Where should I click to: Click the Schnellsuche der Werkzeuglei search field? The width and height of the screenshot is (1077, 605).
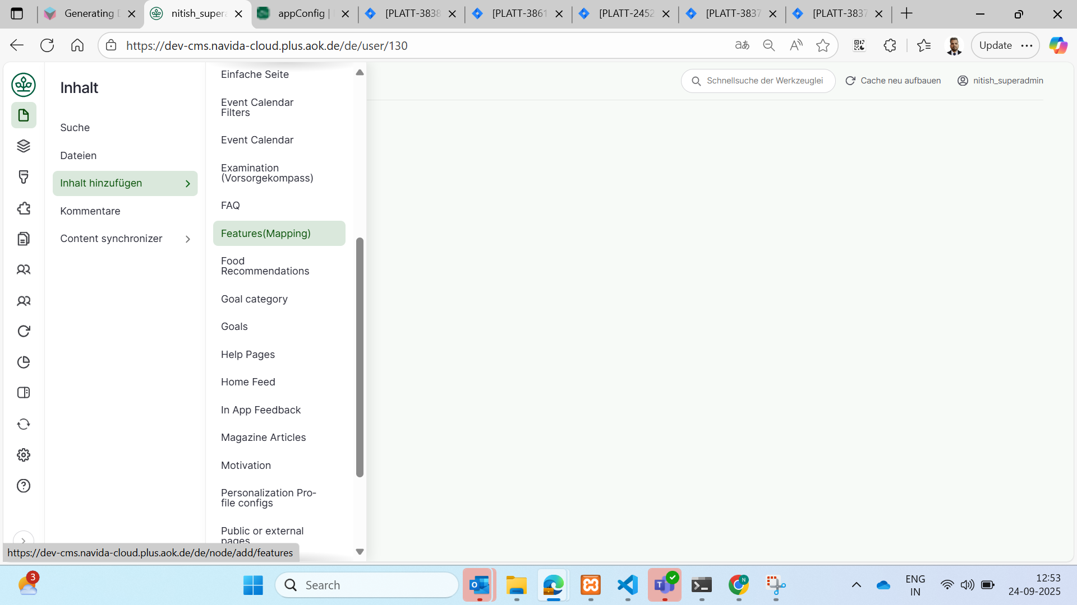point(764,81)
